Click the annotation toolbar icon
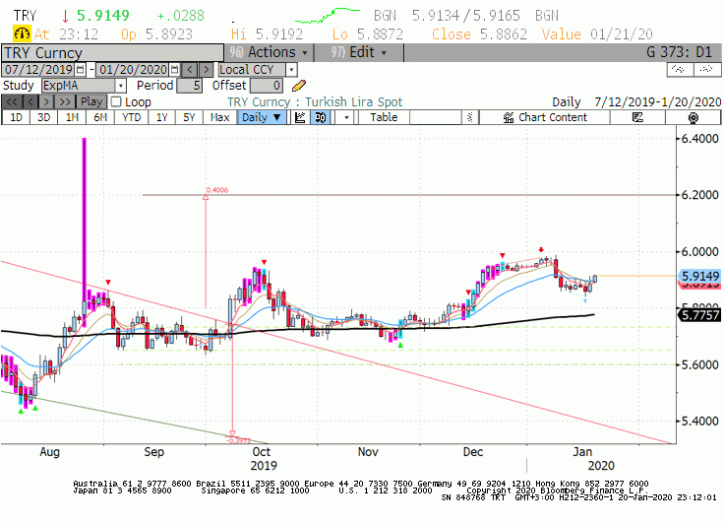This screenshot has width=724, height=522. pos(637,117)
